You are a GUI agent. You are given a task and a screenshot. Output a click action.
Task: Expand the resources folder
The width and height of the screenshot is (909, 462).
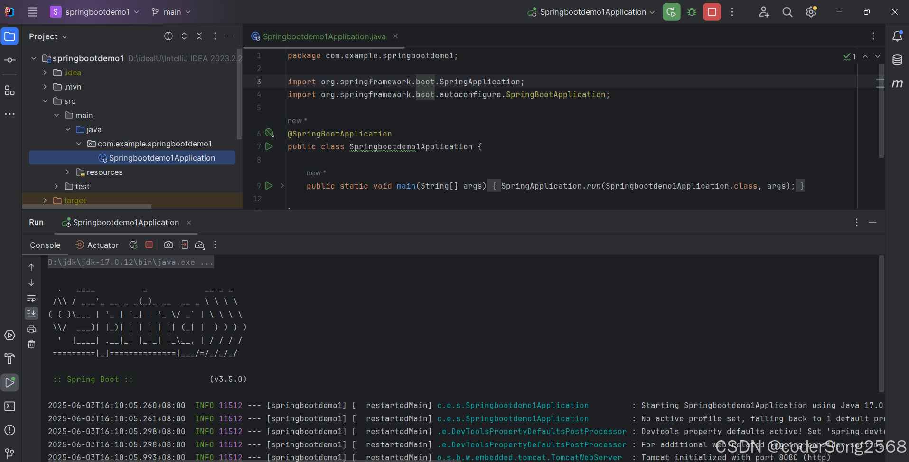coord(67,172)
